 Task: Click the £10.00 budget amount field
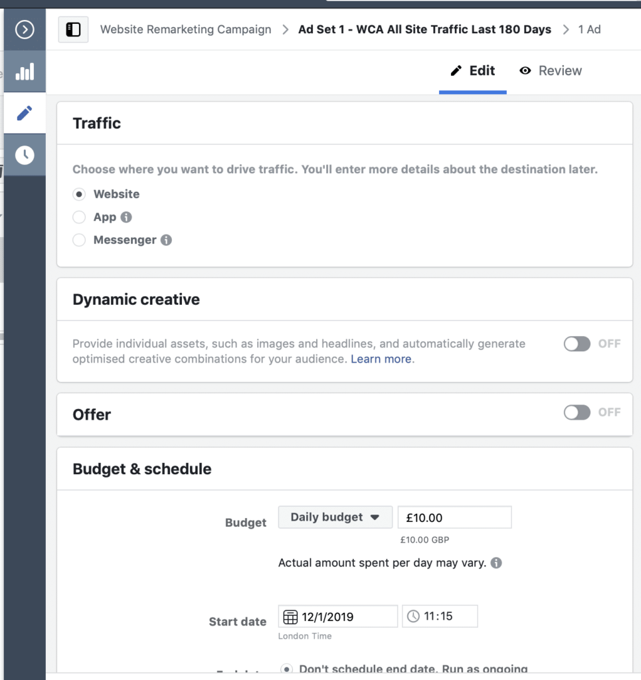click(454, 517)
